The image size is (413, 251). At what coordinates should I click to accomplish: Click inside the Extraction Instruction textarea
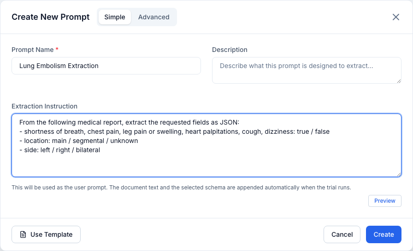pyautogui.click(x=206, y=145)
